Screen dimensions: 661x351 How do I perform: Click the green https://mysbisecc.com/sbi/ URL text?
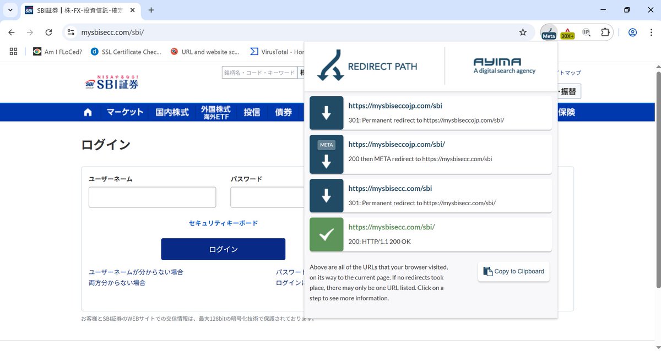392,227
